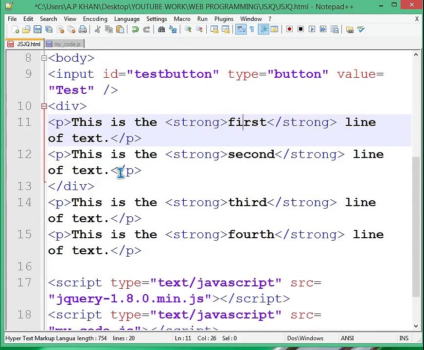The height and width of the screenshot is (350, 424).
Task: Click "testbutton" id value in line 9
Action: pos(173,74)
